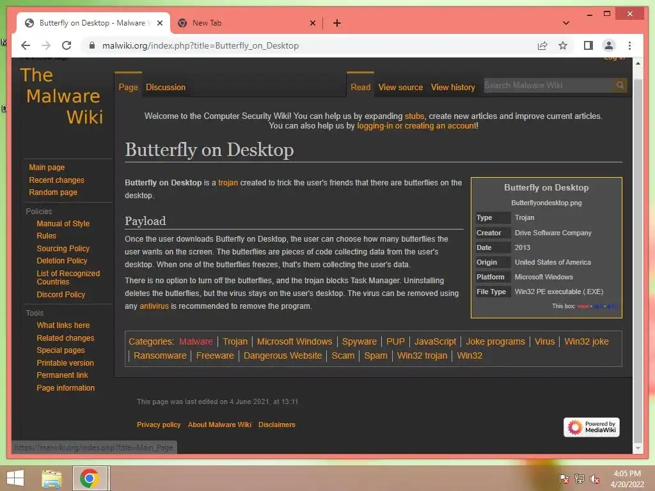655x491 pixels.
Task: Open the Chrome profile avatar
Action: click(609, 45)
